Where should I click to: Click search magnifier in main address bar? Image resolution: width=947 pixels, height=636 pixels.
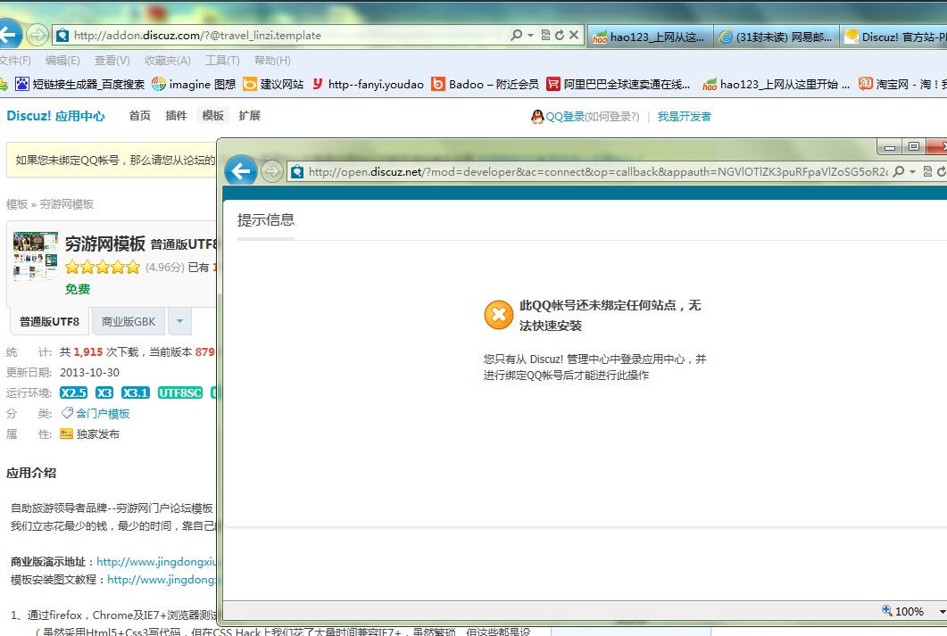click(x=517, y=35)
